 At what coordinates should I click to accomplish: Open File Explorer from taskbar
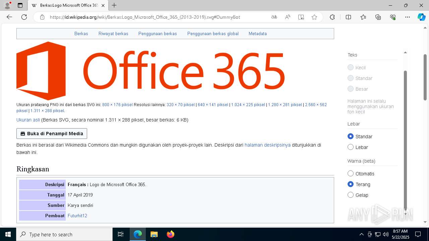click(x=154, y=234)
